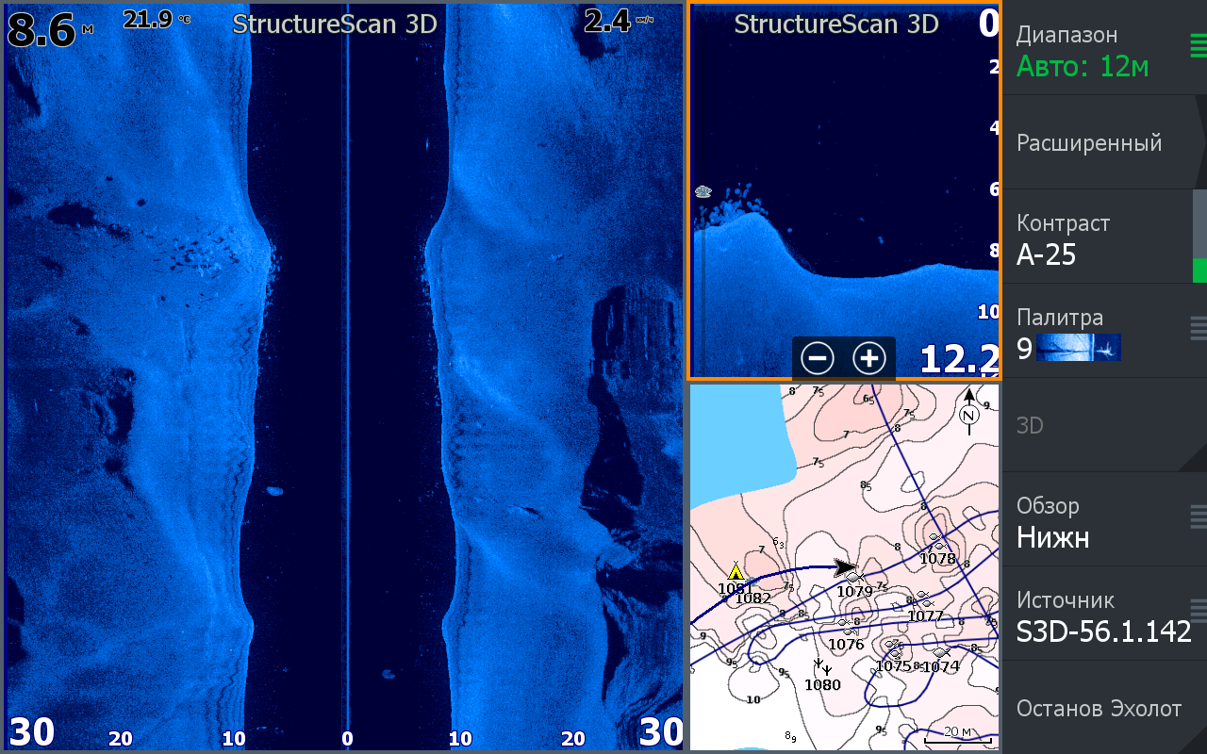1207x754 pixels.
Task: Select fish waypoint 1077 on chart
Action: [924, 601]
